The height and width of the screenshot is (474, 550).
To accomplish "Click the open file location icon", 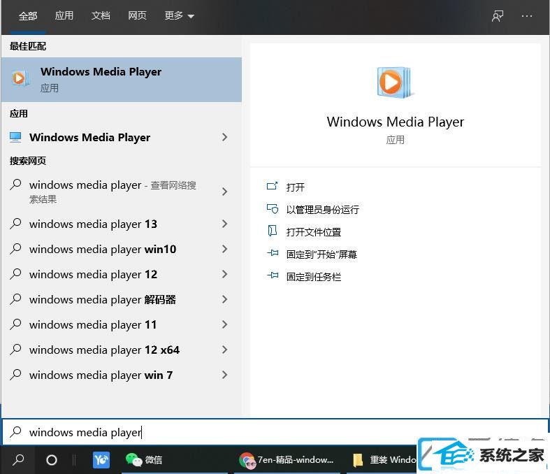I will 272,231.
